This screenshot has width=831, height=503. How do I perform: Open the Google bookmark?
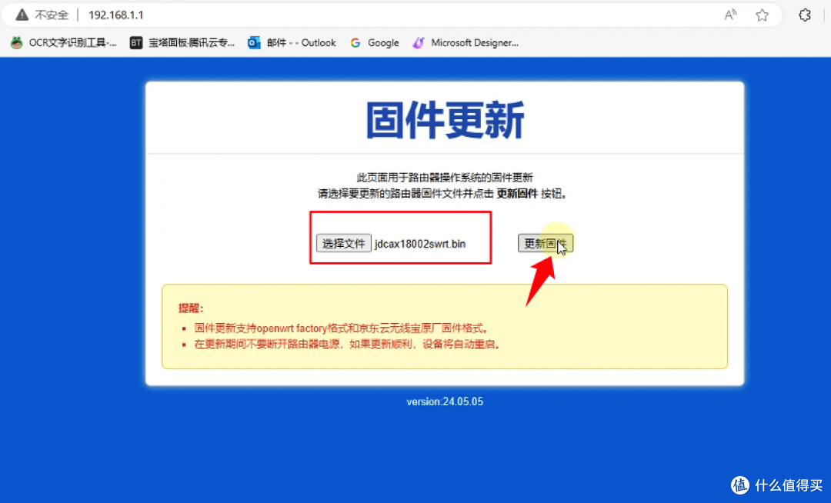(375, 42)
